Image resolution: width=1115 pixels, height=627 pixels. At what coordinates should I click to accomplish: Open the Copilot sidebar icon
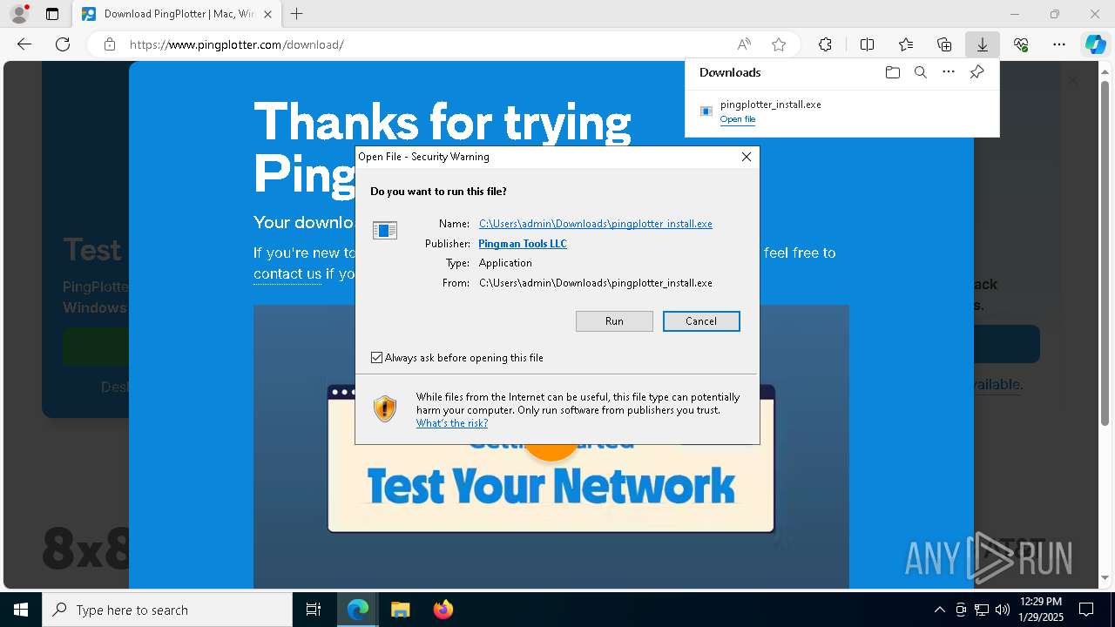pos(1095,44)
